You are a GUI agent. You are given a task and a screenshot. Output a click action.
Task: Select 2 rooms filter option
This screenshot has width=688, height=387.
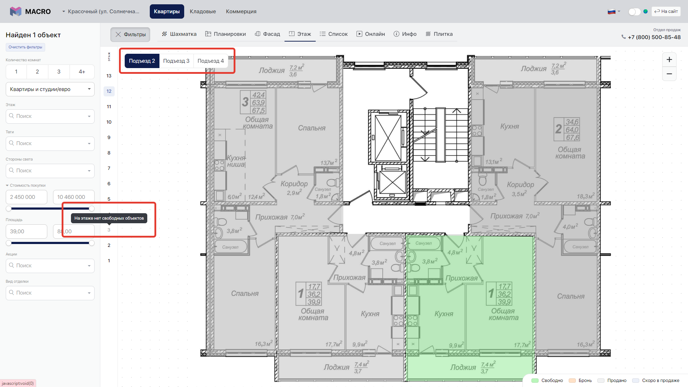point(37,72)
